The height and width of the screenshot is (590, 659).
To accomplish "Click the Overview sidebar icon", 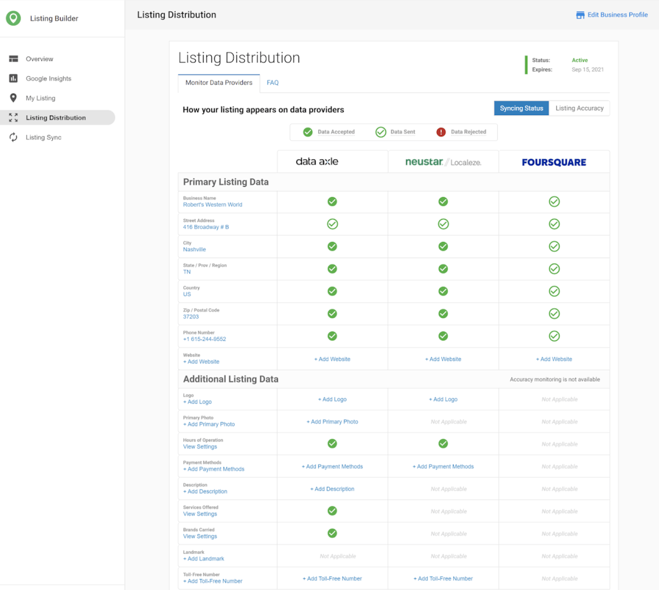I will click(x=14, y=59).
